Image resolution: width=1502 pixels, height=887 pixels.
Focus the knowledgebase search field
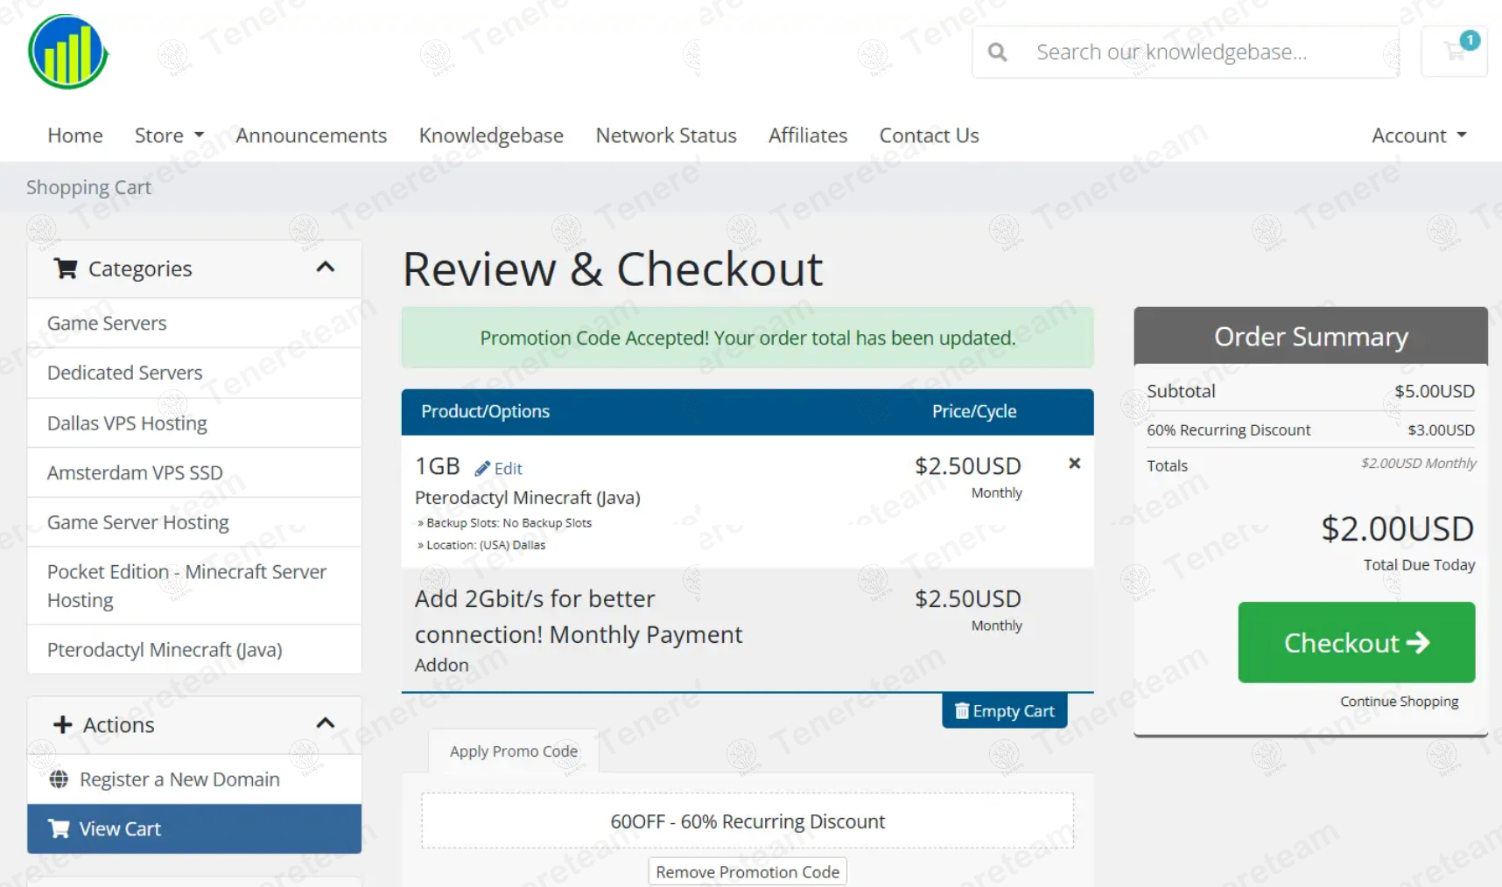[x=1208, y=52]
